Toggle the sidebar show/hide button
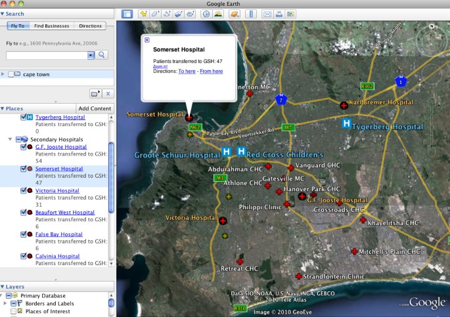 127,14
